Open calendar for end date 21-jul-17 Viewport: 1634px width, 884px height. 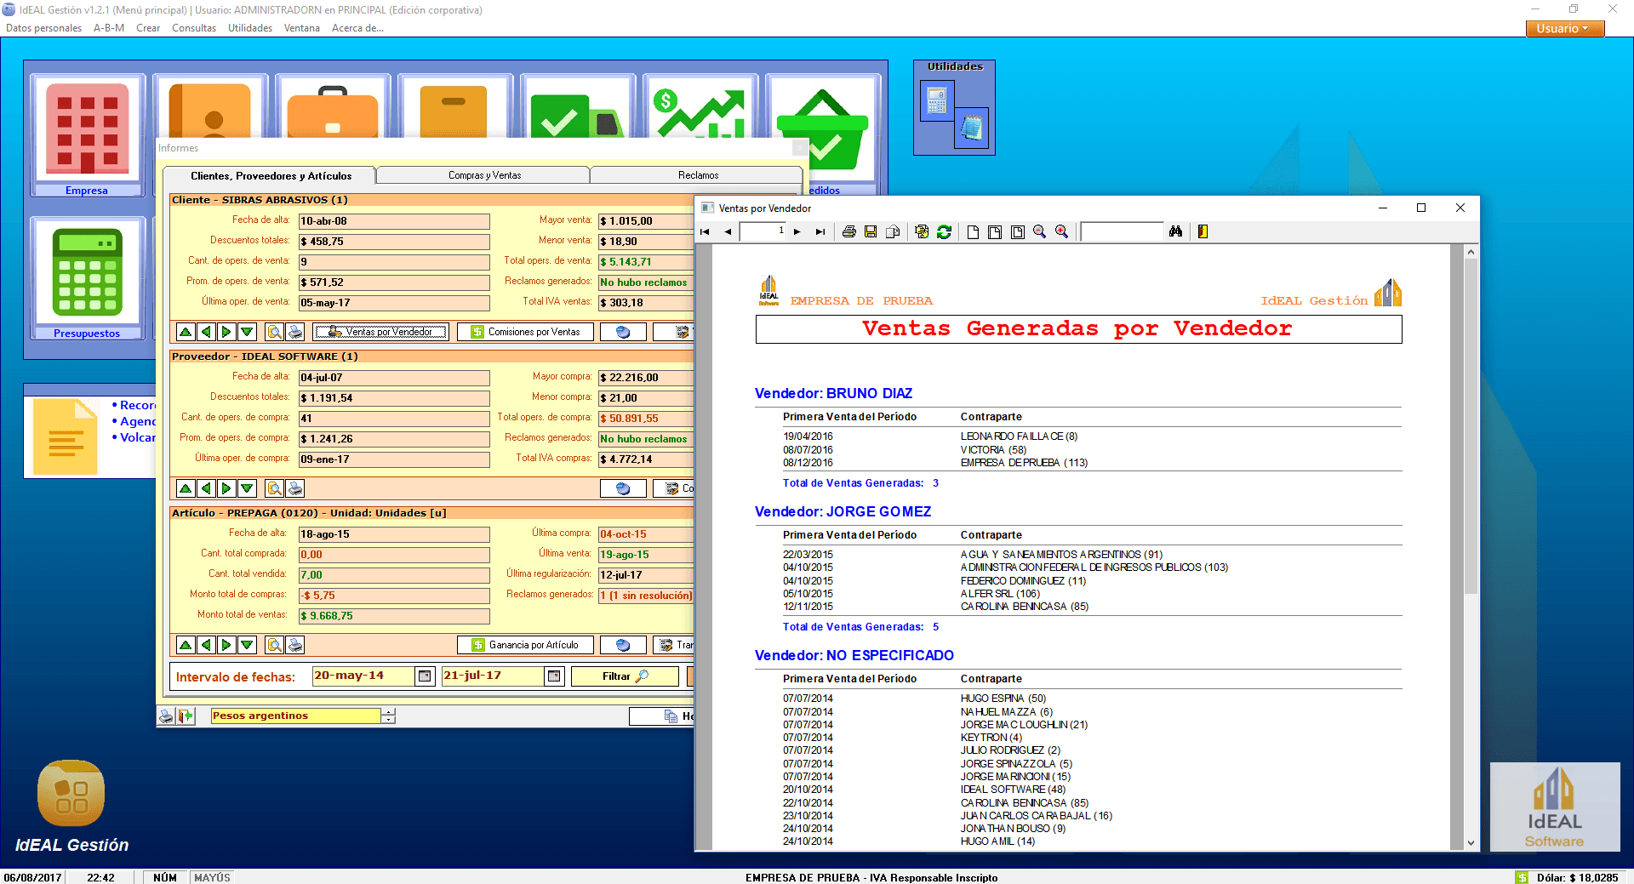pos(554,676)
